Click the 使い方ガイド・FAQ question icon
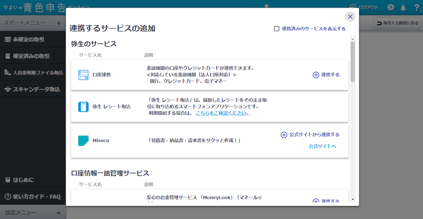 click(x=8, y=197)
